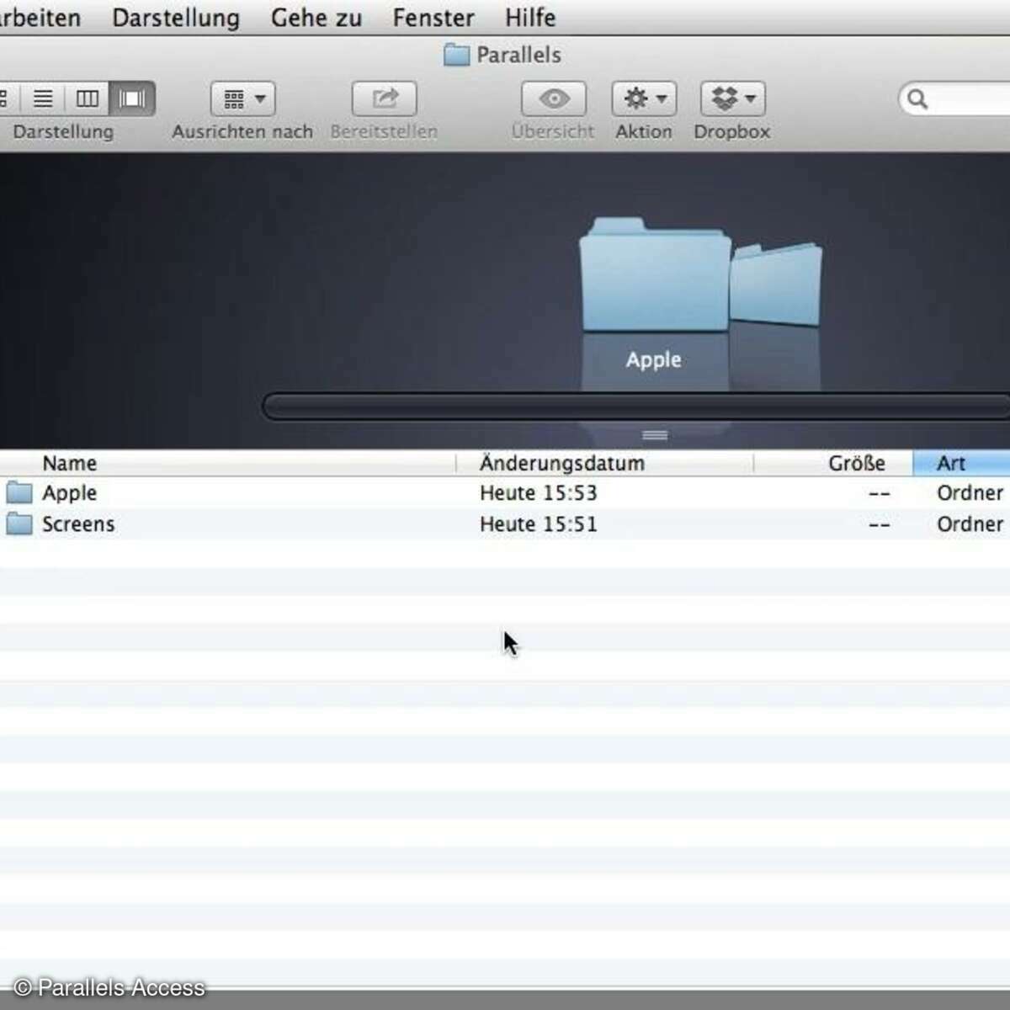Viewport: 1010px width, 1010px height.
Task: Open the Aktion gear menu
Action: pos(644,99)
